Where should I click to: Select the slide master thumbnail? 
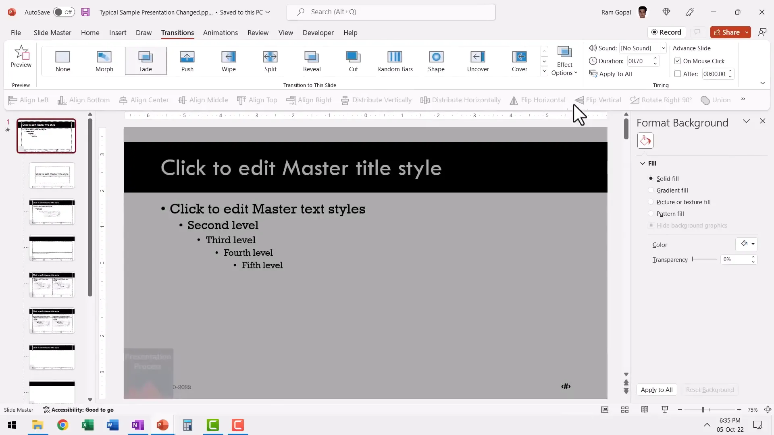tap(46, 136)
